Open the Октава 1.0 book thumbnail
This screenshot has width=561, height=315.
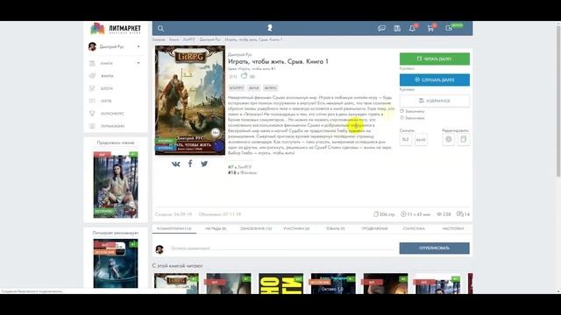(x=333, y=283)
